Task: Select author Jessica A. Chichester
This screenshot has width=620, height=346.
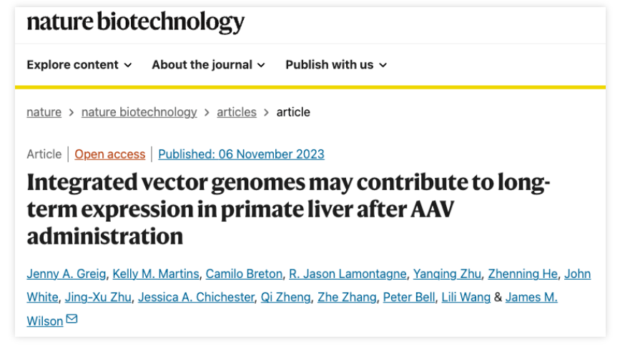Action: coord(196,297)
